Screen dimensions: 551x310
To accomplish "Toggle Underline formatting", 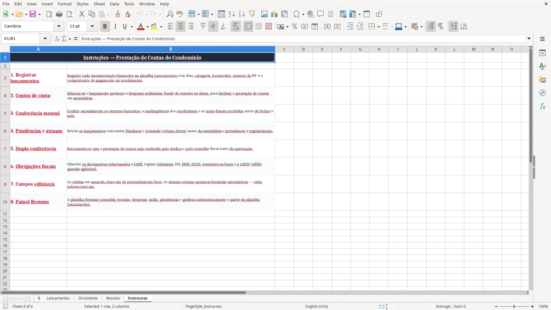I will [x=125, y=27].
